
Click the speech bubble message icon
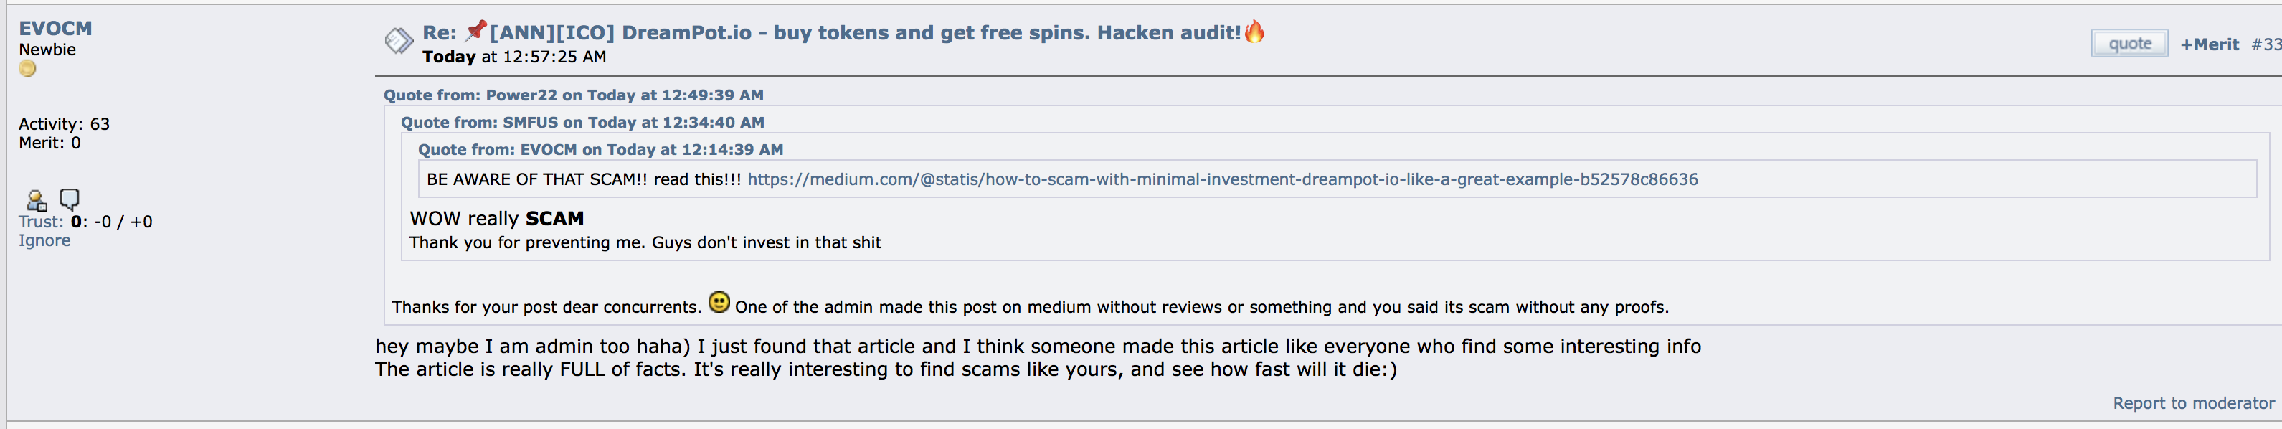(69, 199)
